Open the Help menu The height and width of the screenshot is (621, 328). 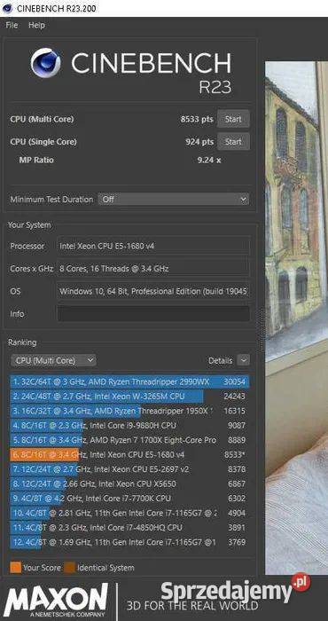(x=36, y=25)
